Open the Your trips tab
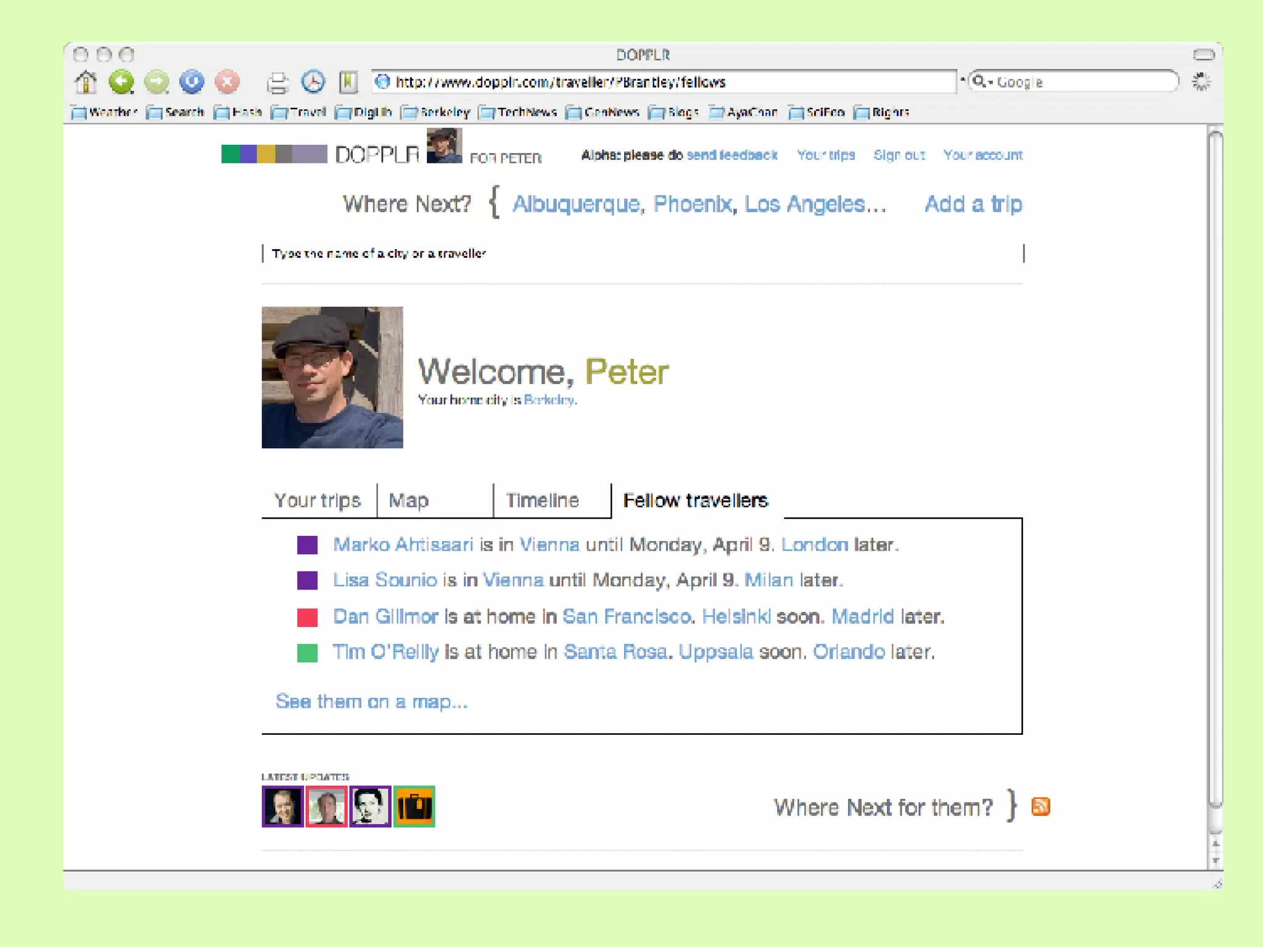Image resolution: width=1263 pixels, height=947 pixels. point(317,500)
